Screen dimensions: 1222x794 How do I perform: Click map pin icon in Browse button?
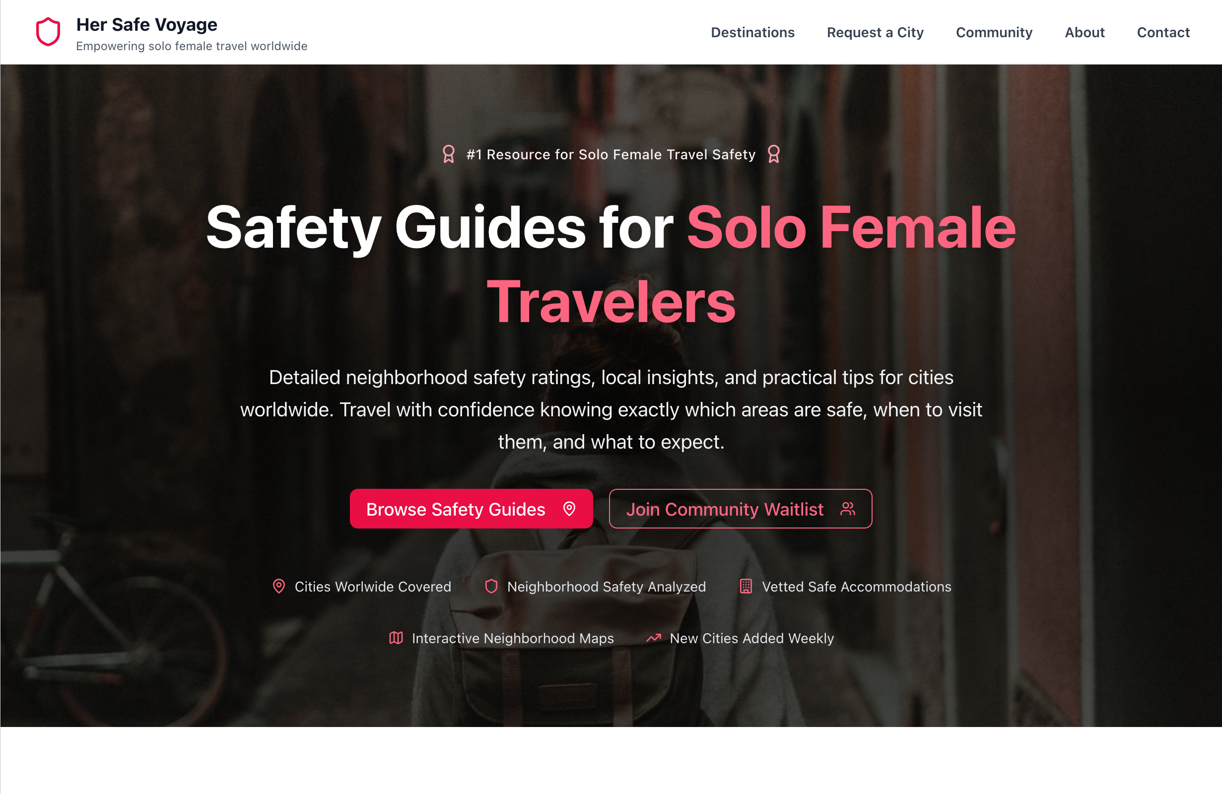coord(569,509)
